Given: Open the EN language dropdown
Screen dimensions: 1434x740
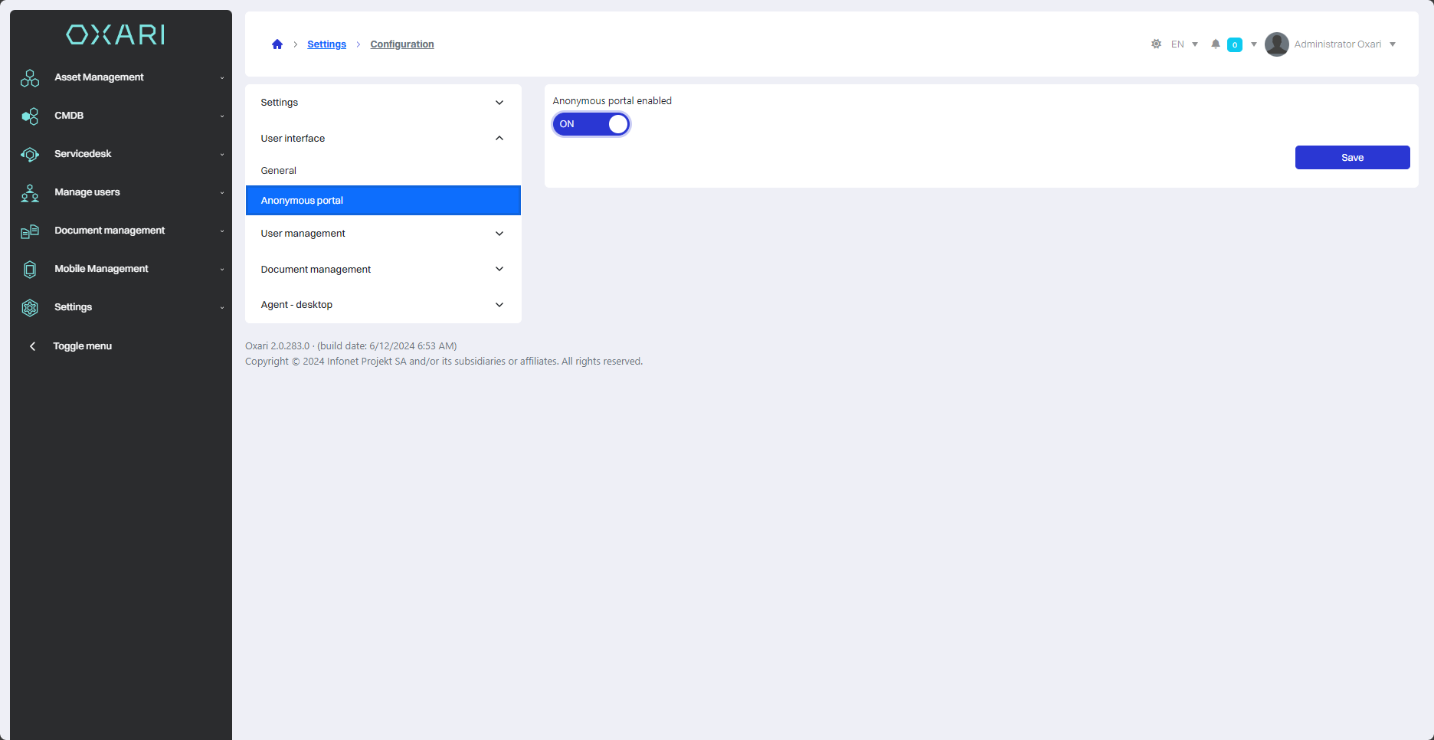Looking at the screenshot, I should coord(1184,44).
